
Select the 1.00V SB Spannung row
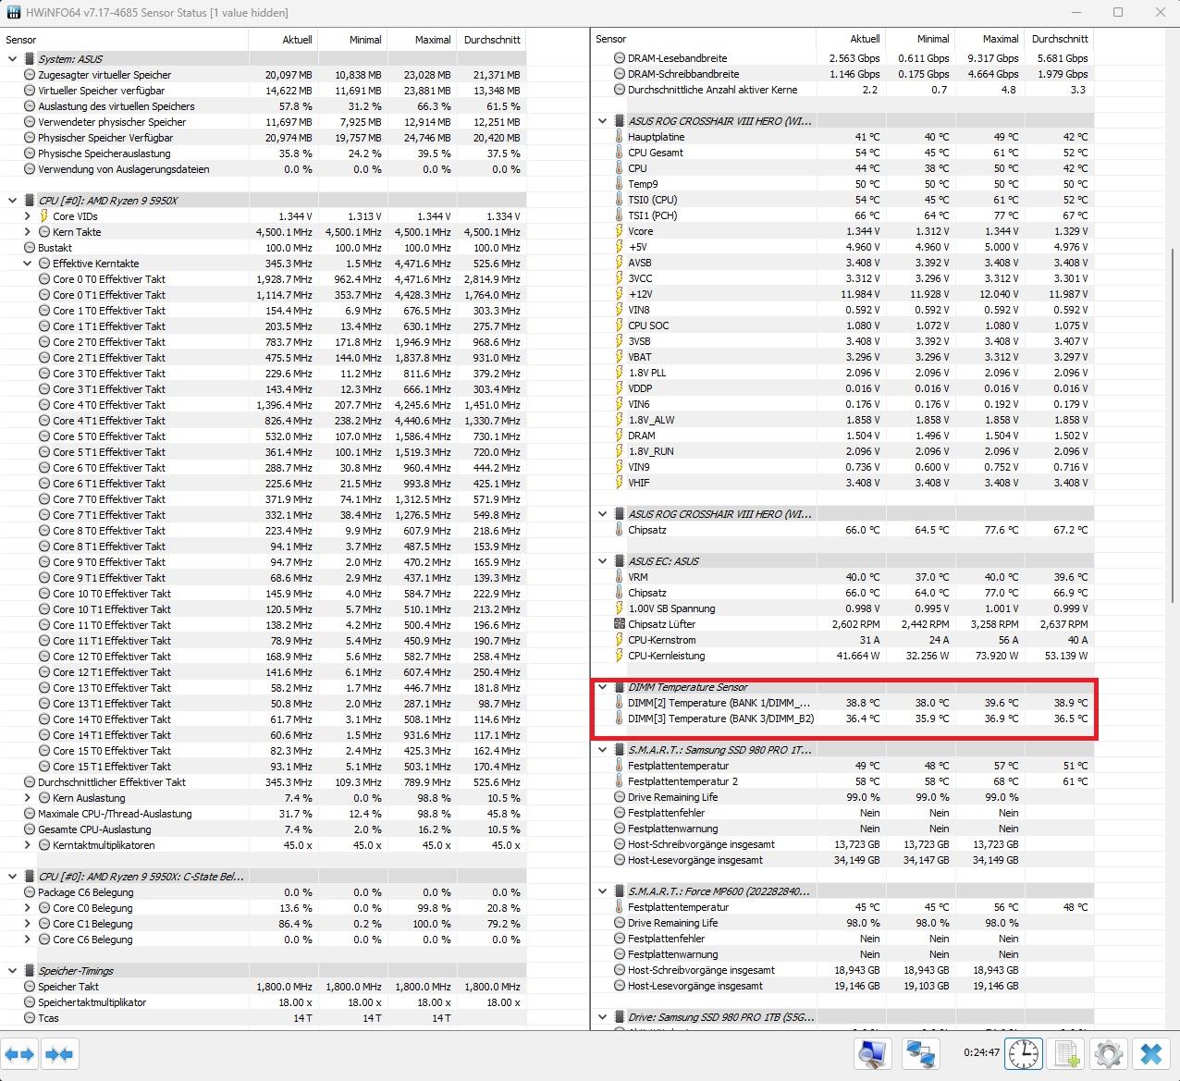842,608
